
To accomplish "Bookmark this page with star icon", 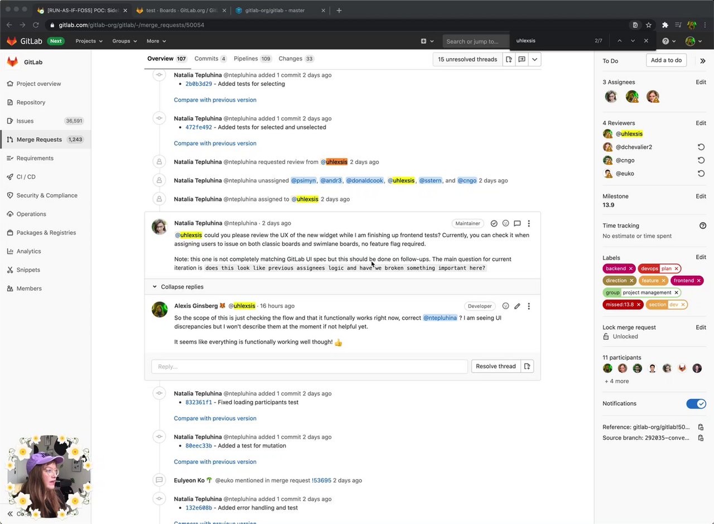I will [649, 25].
